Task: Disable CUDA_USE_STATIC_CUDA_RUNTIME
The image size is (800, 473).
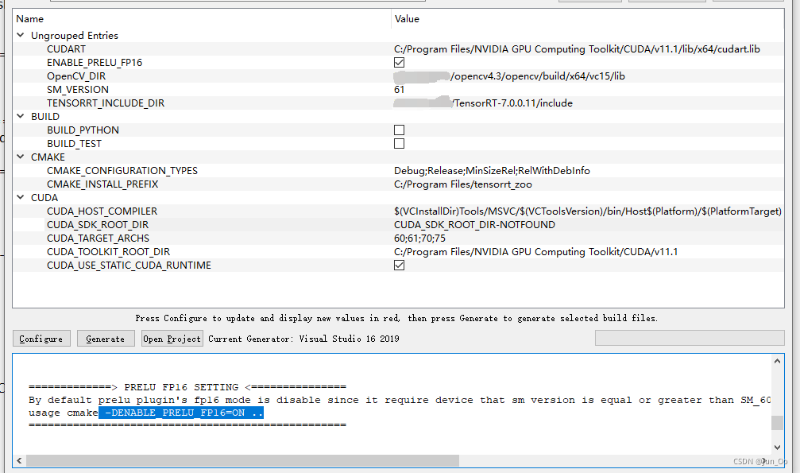Action: [399, 265]
